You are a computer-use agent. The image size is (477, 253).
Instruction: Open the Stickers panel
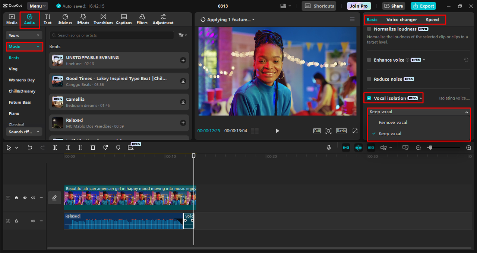coord(65,19)
